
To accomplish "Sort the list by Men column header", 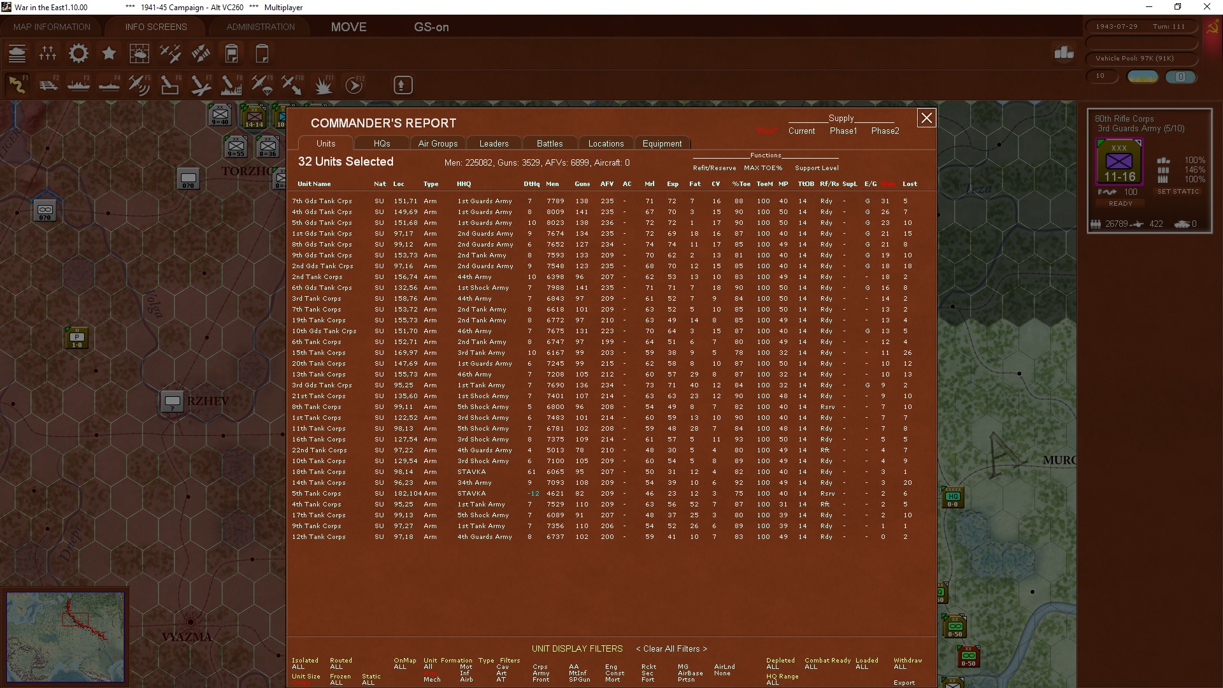I will tap(552, 184).
